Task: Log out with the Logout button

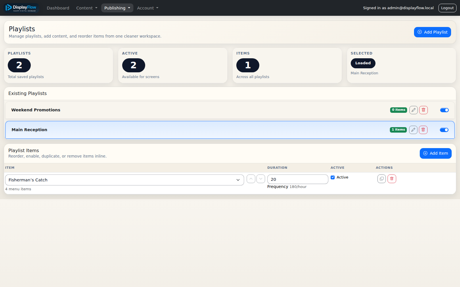Action: tap(447, 8)
